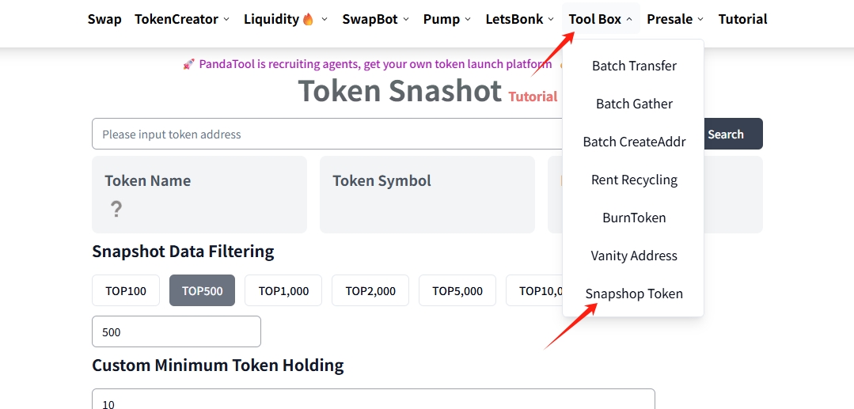
Task: Open the Pump menu
Action: pos(447,19)
